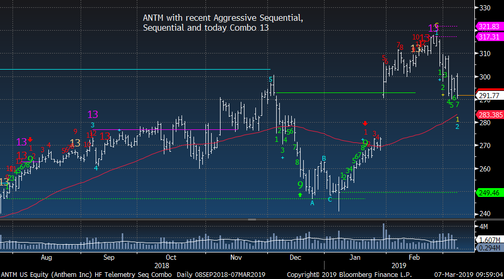This screenshot has width=504, height=279.
Task: Click the Bloomberg Finance copyright text
Action: tap(349, 274)
